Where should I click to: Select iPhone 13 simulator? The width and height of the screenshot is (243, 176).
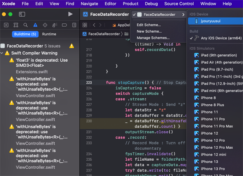(216, 162)
